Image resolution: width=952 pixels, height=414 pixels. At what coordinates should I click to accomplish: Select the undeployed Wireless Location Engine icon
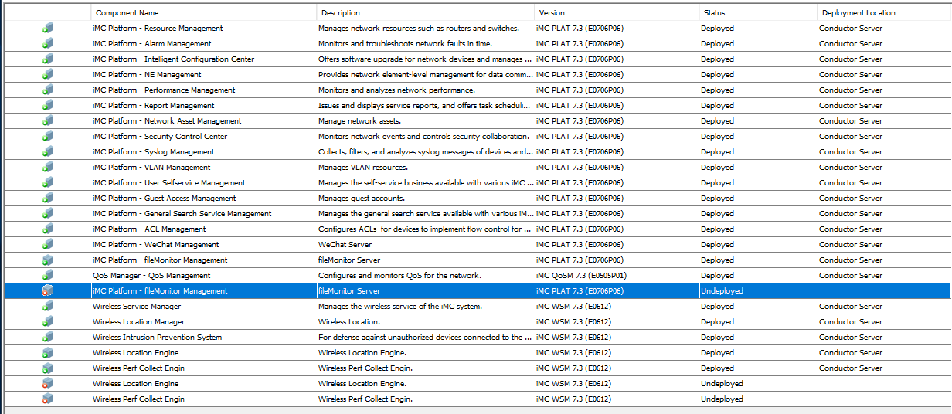pyautogui.click(x=48, y=384)
